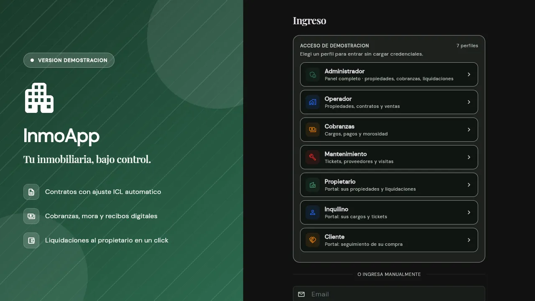535x301 pixels.
Task: Click 'Cargos, pagos y morosidad' description
Action: pyautogui.click(x=356, y=134)
